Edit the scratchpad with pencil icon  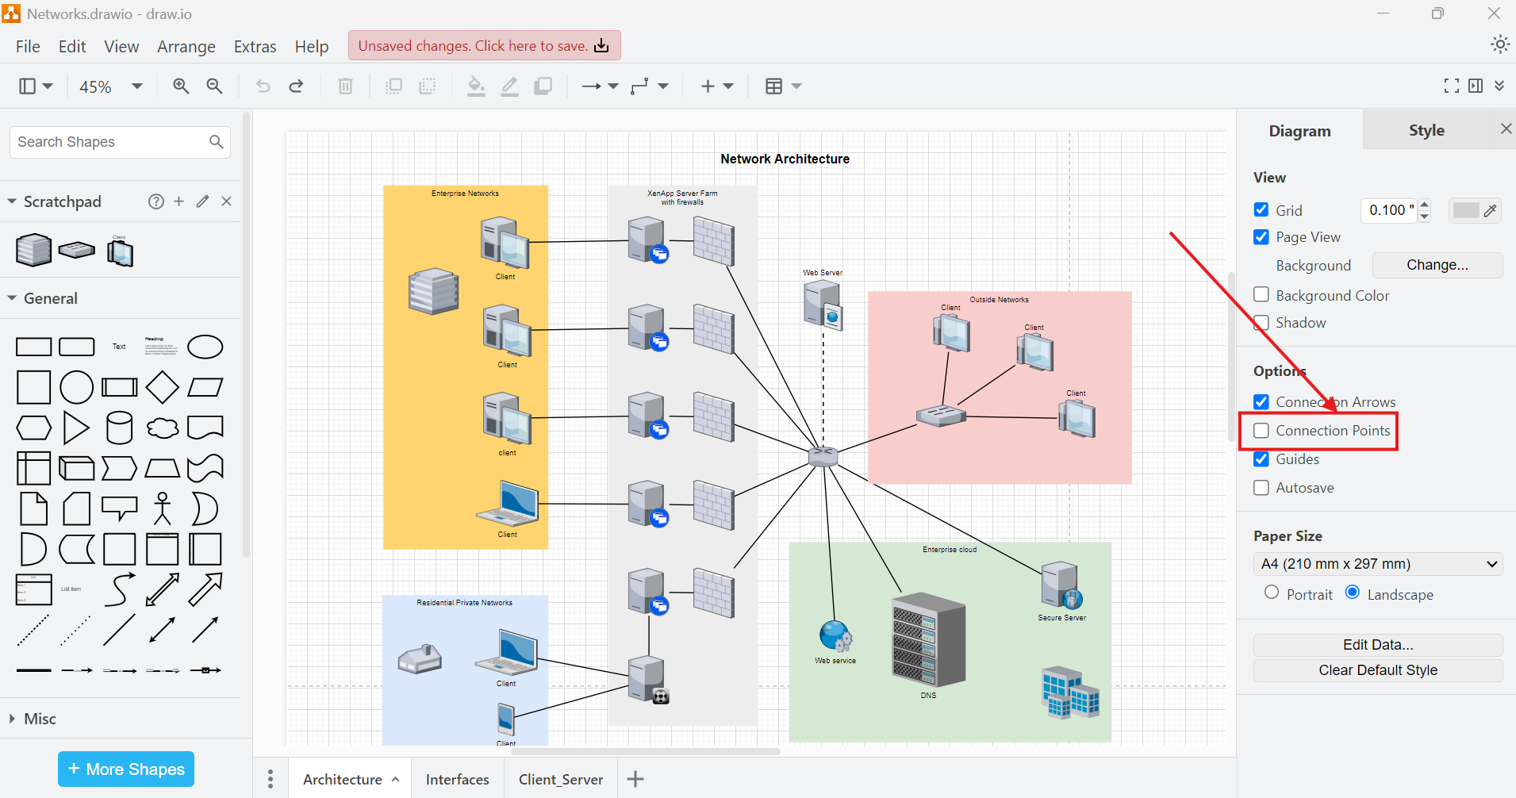pos(203,201)
